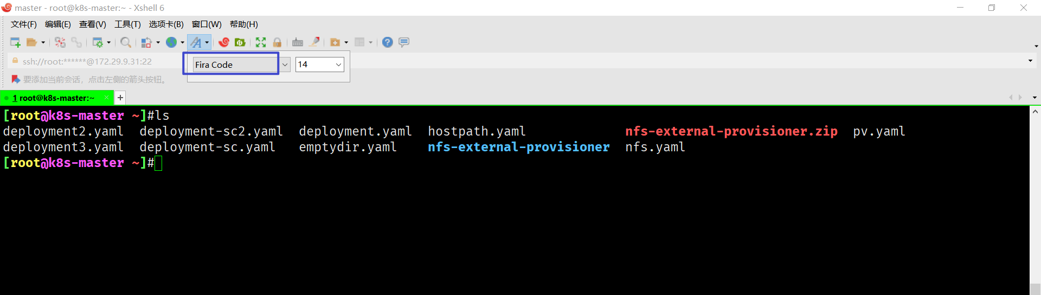Toggle full screen with green arrows icon
This screenshot has width=1041, height=295.
[x=261, y=42]
